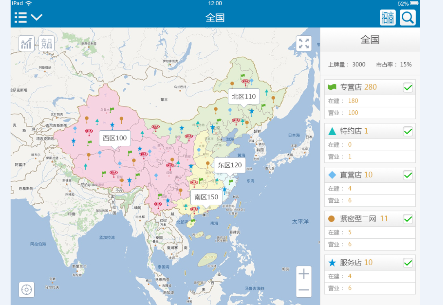
Task: Enter fullscreen map view
Action: pos(303,44)
